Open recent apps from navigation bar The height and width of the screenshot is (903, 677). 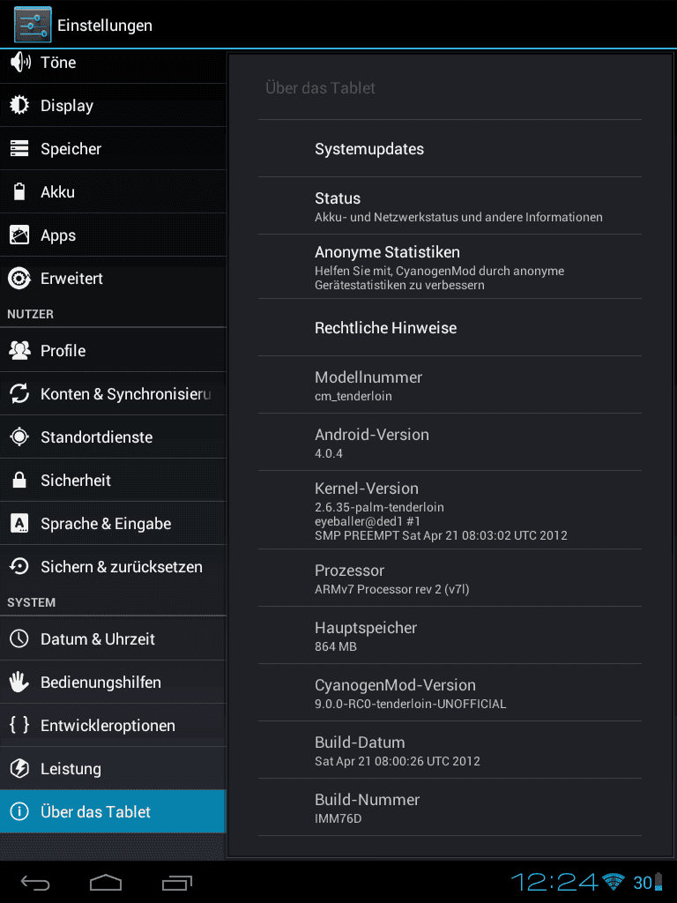click(176, 882)
